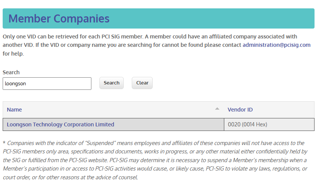321x185 pixels.
Task: Click the Member Companies heading
Action: point(59,18)
